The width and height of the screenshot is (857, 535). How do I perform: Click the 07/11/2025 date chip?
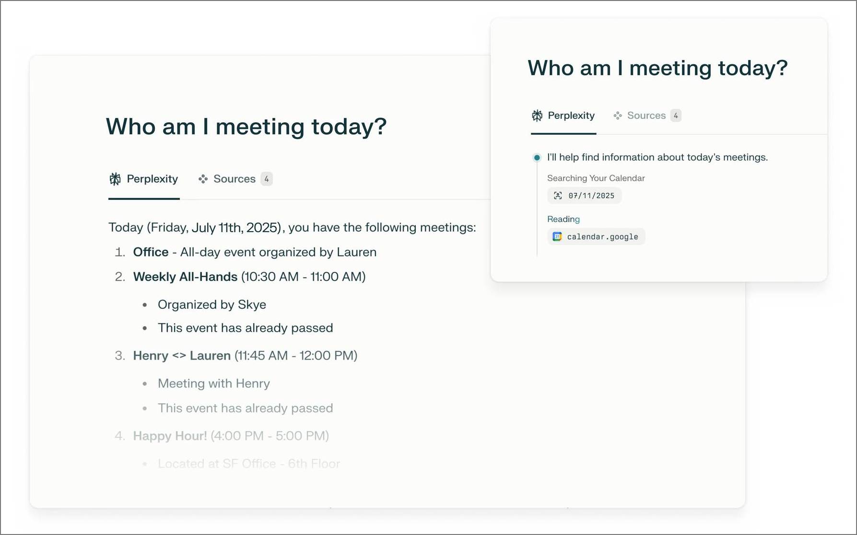[584, 196]
